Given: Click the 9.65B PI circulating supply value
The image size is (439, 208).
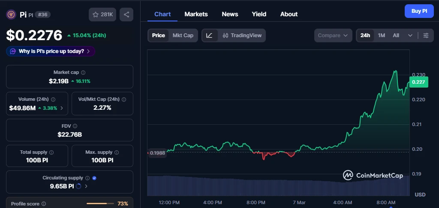Looking at the screenshot, I should 62,186.
